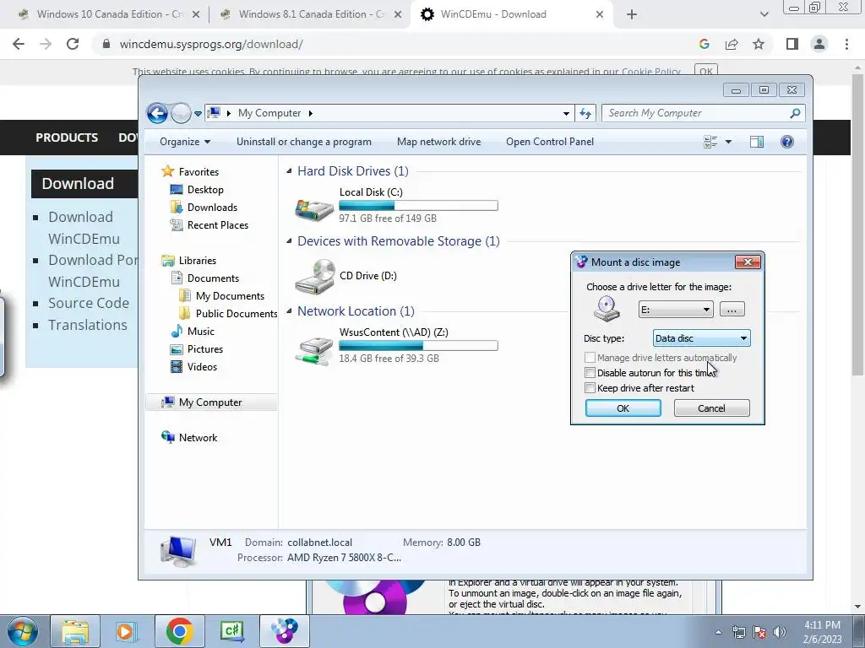The image size is (865, 648).
Task: Open the Chrome profile avatar icon
Action: click(819, 44)
